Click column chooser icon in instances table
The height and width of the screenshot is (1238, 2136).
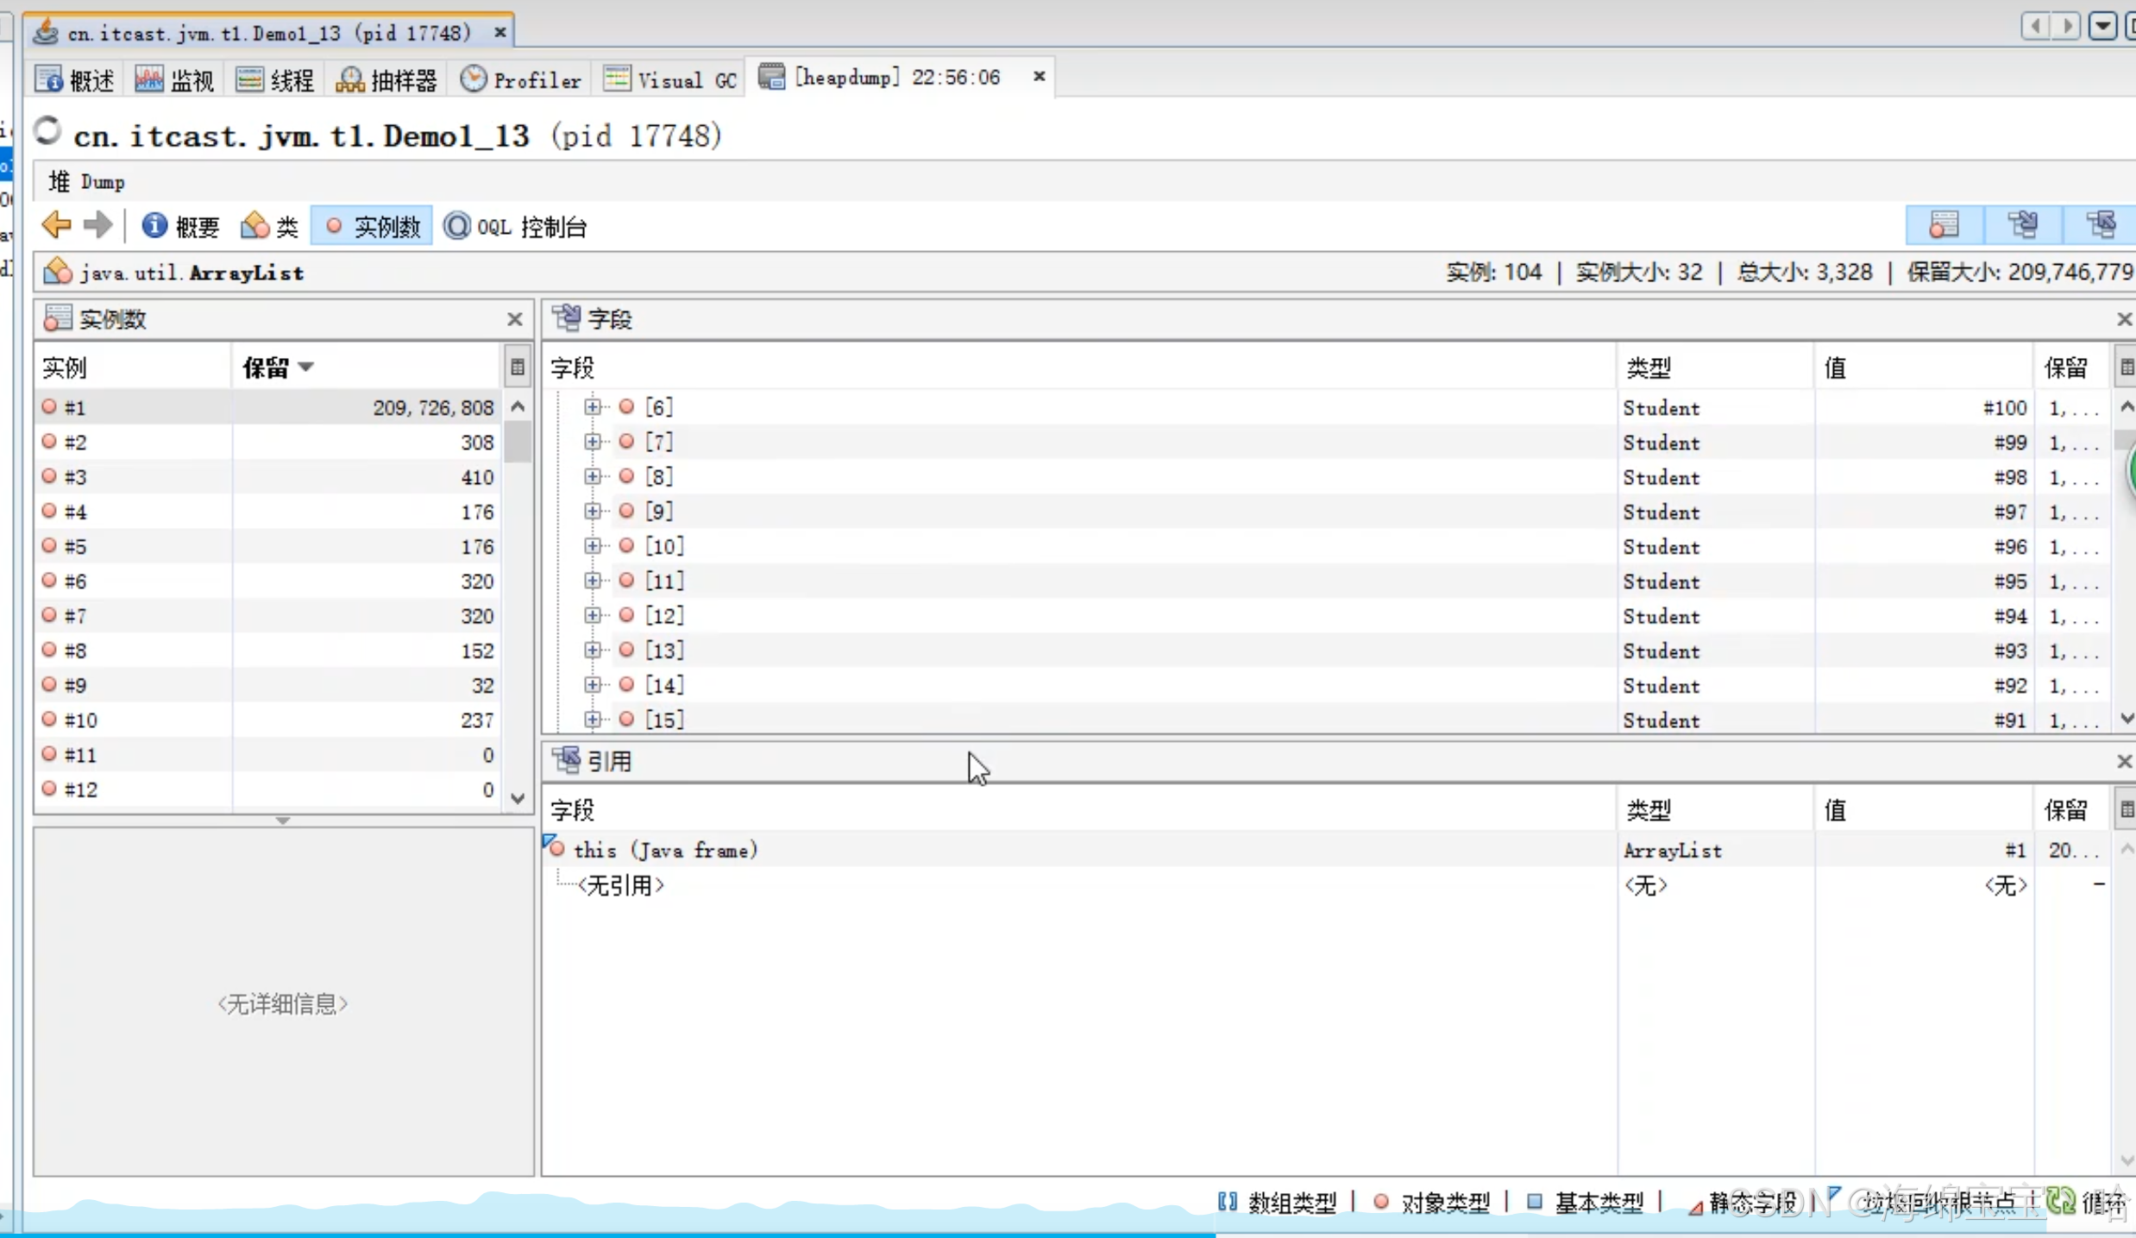(x=517, y=368)
